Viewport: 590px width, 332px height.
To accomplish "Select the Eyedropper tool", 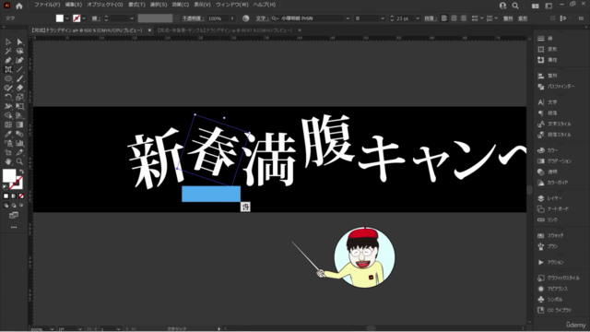I will click(x=8, y=134).
